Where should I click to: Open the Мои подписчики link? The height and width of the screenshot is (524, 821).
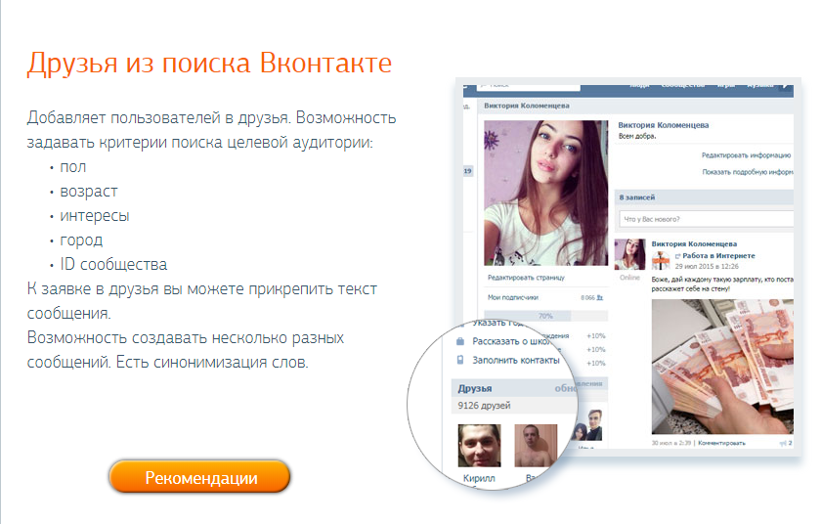[512, 297]
